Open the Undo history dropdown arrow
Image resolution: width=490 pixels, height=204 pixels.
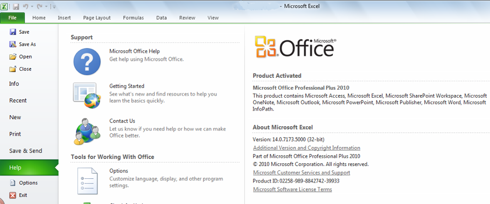click(32, 6)
